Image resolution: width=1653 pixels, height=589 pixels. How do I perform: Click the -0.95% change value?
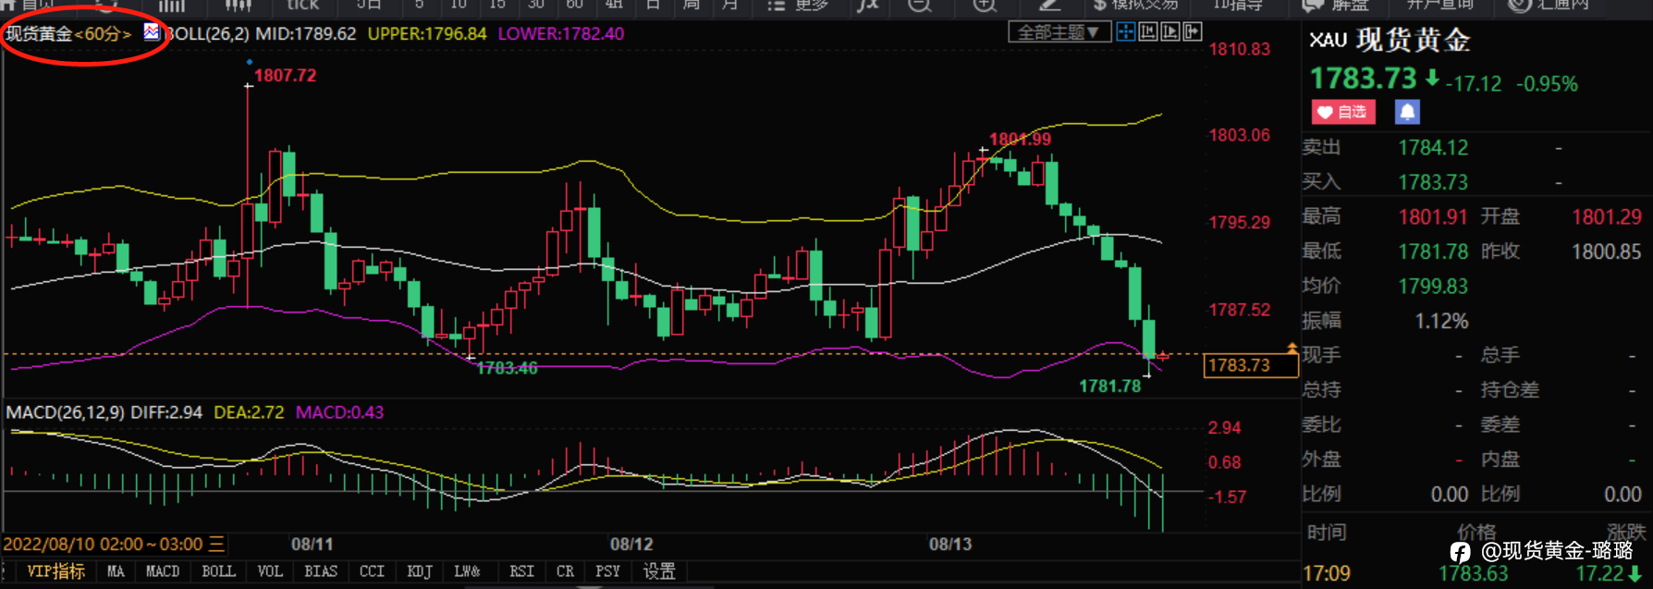1547,84
